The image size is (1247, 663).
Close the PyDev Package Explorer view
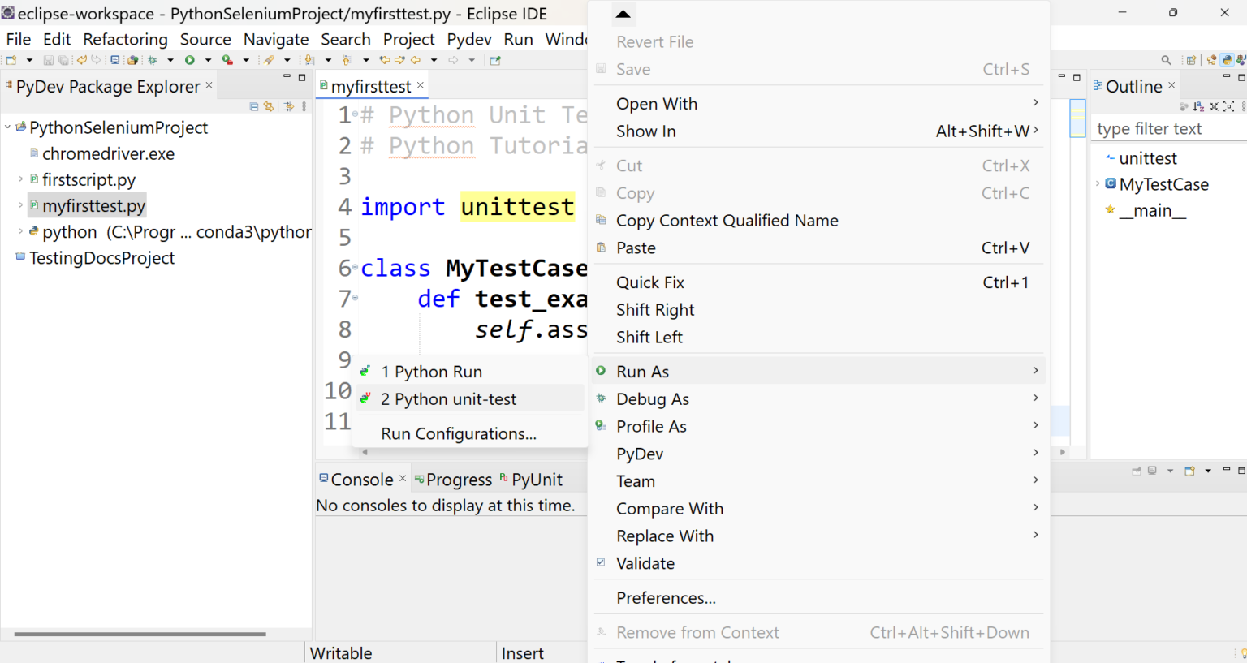pos(209,85)
